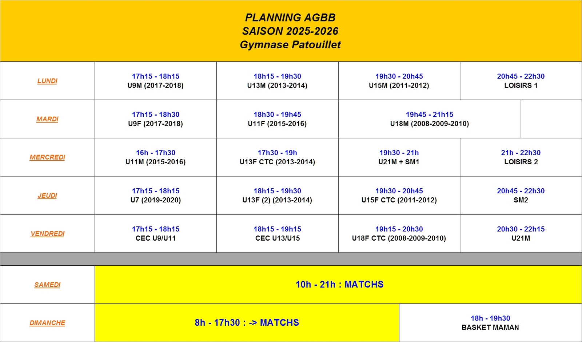Click the U11F (2015-2016) session cell
582x342 pixels.
point(277,119)
